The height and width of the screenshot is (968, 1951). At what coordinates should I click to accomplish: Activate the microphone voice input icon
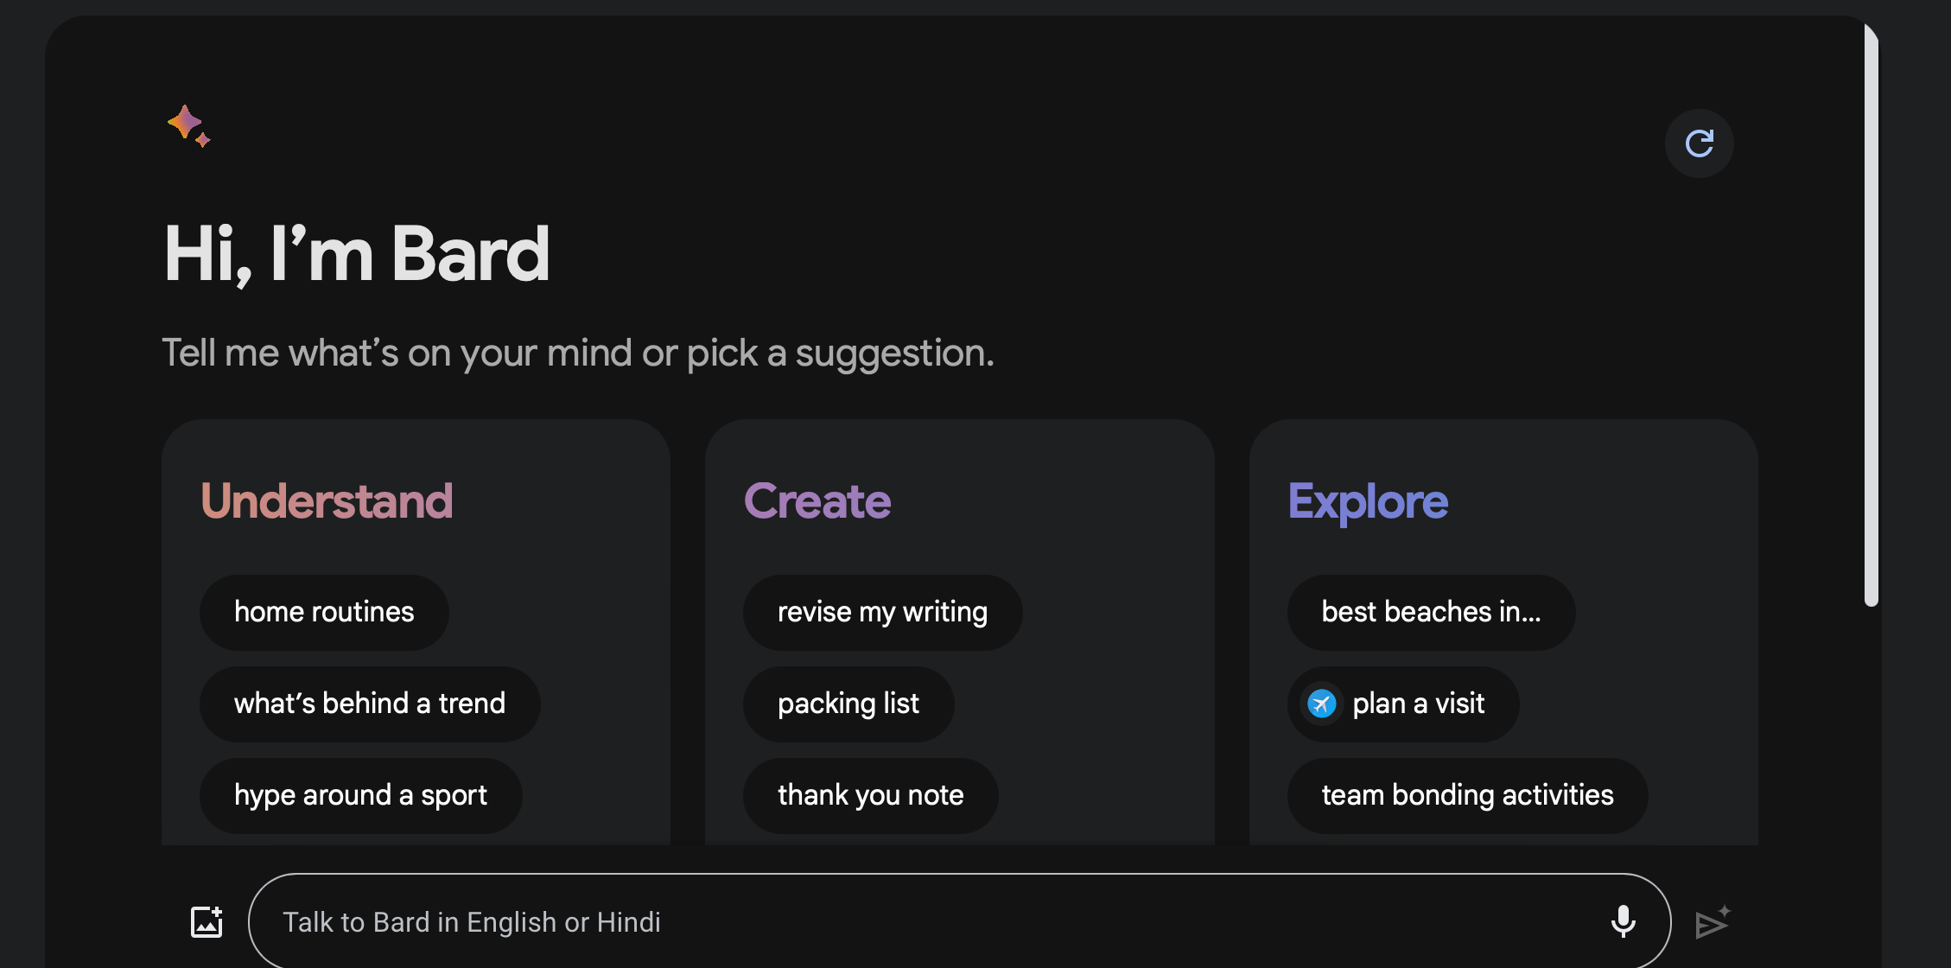click(x=1623, y=922)
